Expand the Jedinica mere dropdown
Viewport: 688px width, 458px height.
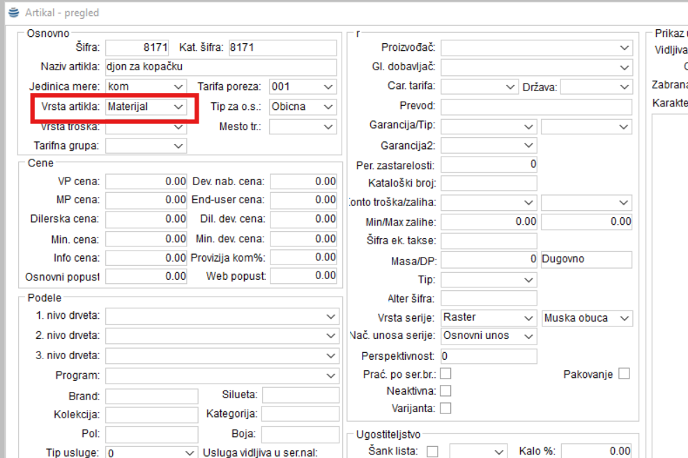point(178,87)
